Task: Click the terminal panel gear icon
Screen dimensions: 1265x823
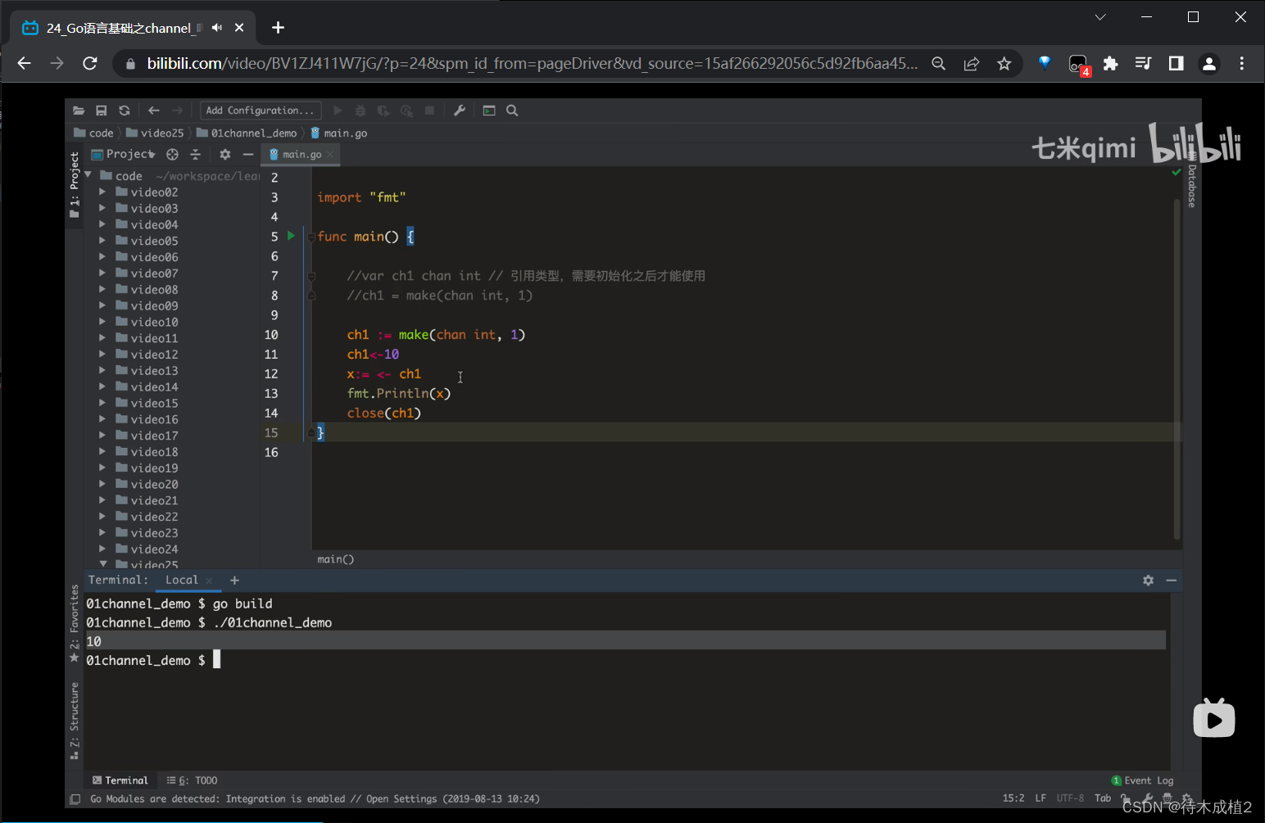Action: pos(1148,580)
